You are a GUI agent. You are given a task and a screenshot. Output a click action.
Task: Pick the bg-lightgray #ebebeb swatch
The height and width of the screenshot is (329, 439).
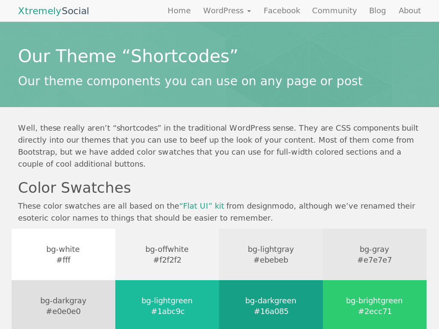pos(271,254)
